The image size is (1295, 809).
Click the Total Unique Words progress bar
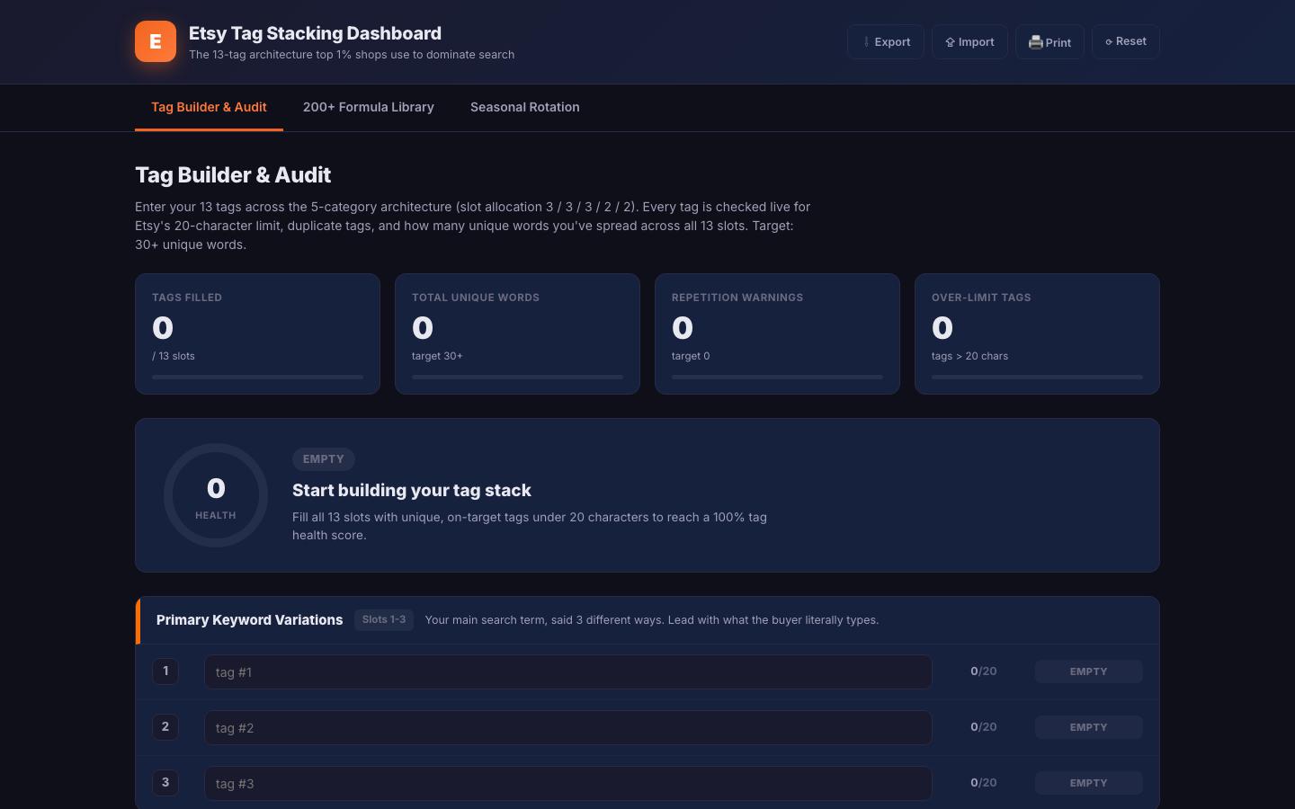click(x=517, y=378)
